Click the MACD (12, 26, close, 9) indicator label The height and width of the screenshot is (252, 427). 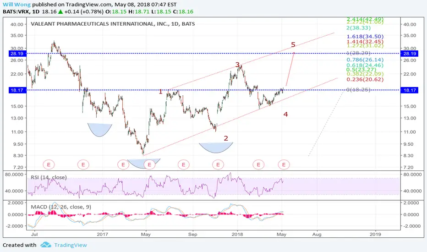(x=61, y=207)
